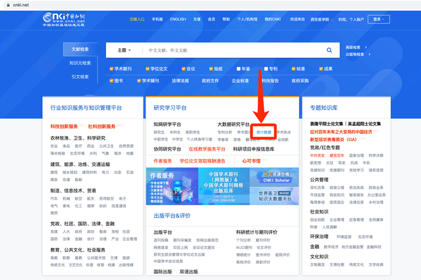Viewport: 421px width, 280px height.
Task: Open the 企业标准 database link
Action: (240, 81)
